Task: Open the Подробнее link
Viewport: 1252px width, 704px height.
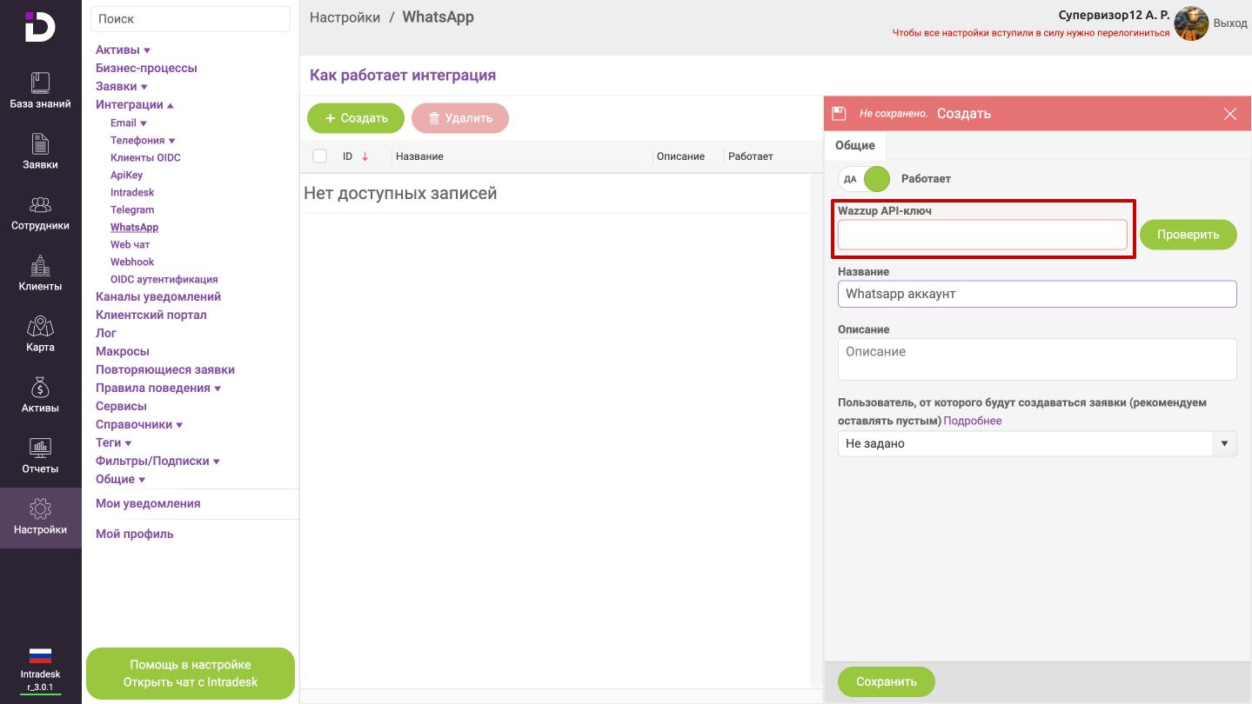Action: click(973, 421)
